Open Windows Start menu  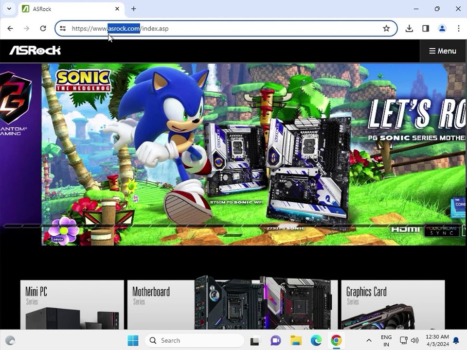click(133, 340)
